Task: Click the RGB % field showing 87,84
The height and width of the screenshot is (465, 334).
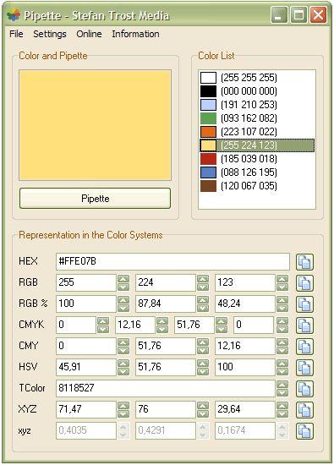Action: point(166,304)
